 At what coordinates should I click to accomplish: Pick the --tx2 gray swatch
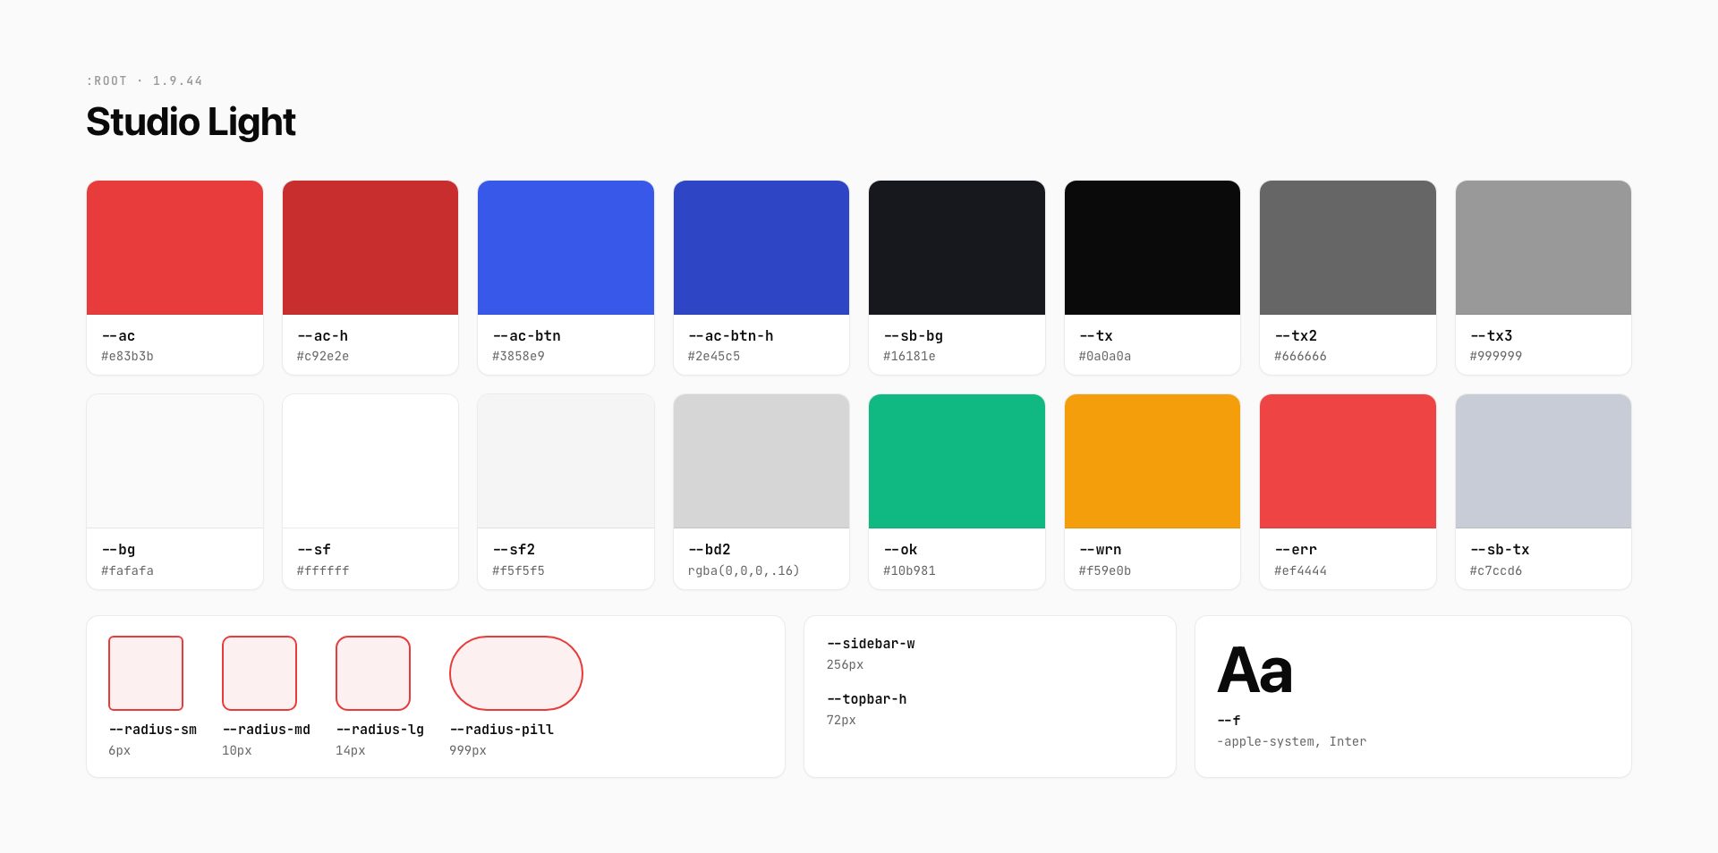1348,248
